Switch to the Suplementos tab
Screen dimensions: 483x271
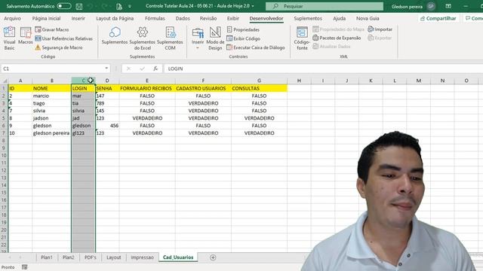click(x=308, y=18)
